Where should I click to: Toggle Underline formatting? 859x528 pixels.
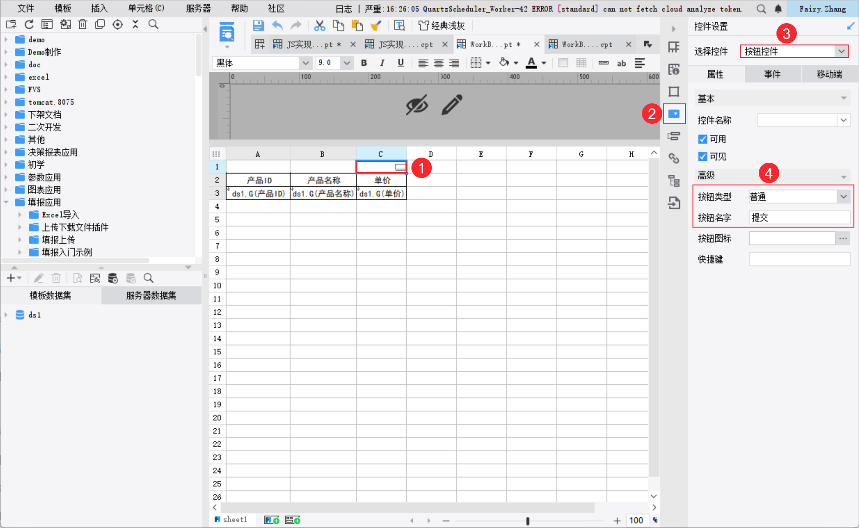pyautogui.click(x=401, y=63)
